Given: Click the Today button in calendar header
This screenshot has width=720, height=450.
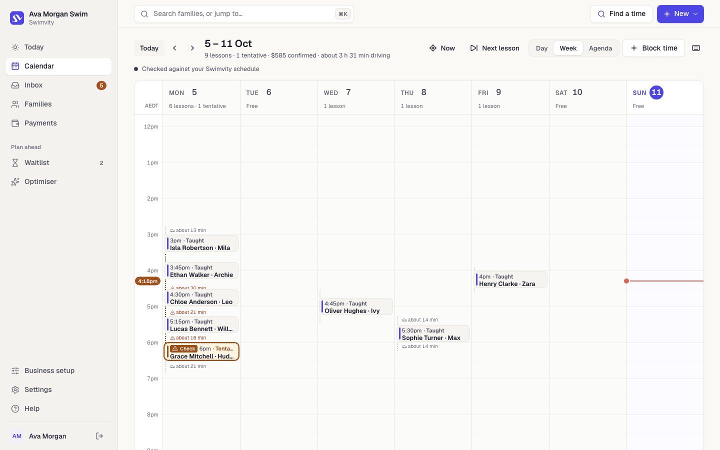Looking at the screenshot, I should [x=149, y=48].
